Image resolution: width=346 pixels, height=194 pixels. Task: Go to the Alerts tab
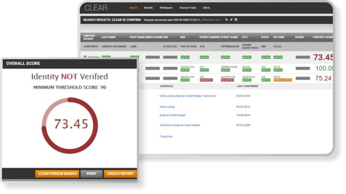[x=206, y=8]
